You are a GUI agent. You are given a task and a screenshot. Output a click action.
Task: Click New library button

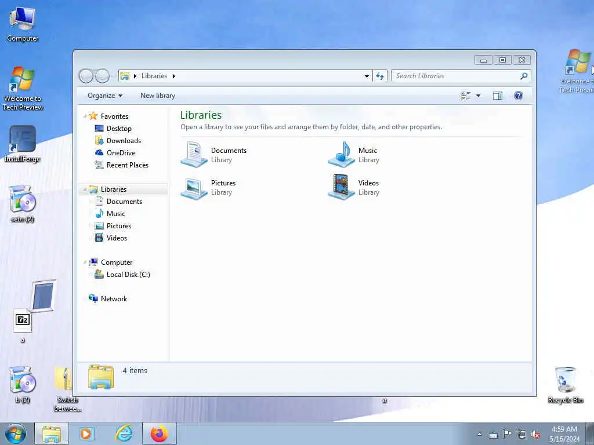(x=158, y=96)
